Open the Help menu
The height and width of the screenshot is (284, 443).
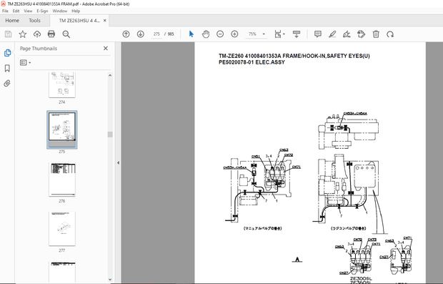76,11
